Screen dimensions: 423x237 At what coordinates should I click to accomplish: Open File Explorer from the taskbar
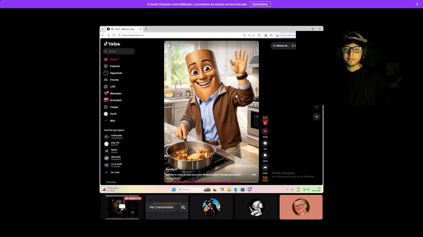[x=229, y=190]
